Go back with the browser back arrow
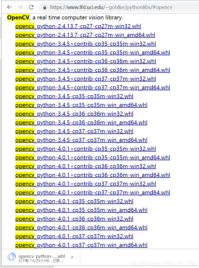This screenshot has width=199, height=268. click(9, 7)
